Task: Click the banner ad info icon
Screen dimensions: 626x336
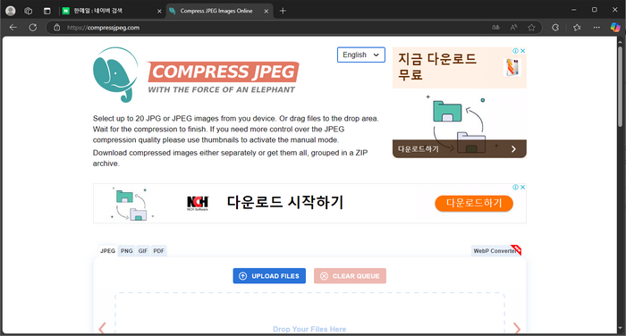Action: point(515,187)
